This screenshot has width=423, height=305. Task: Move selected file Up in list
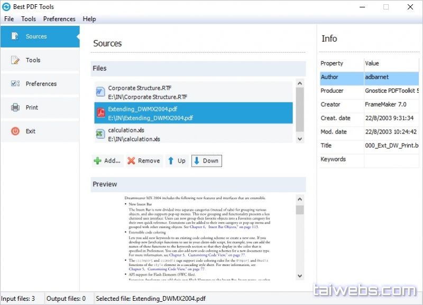(x=176, y=161)
